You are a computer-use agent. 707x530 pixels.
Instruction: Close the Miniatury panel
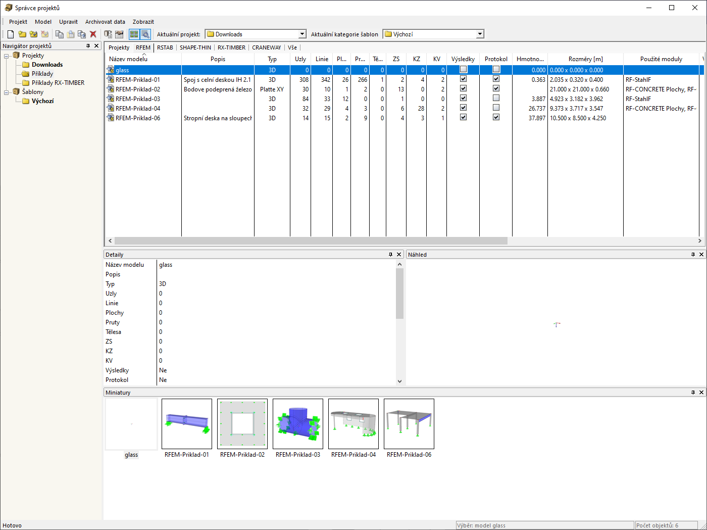(701, 393)
